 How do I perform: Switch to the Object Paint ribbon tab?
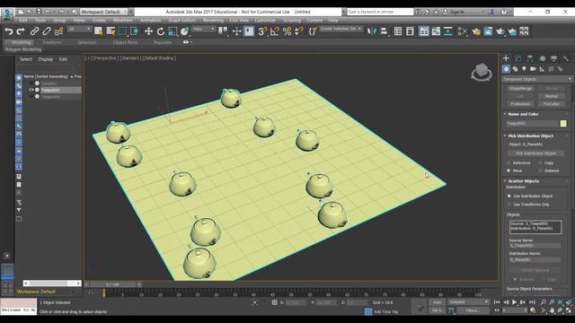pyautogui.click(x=125, y=42)
